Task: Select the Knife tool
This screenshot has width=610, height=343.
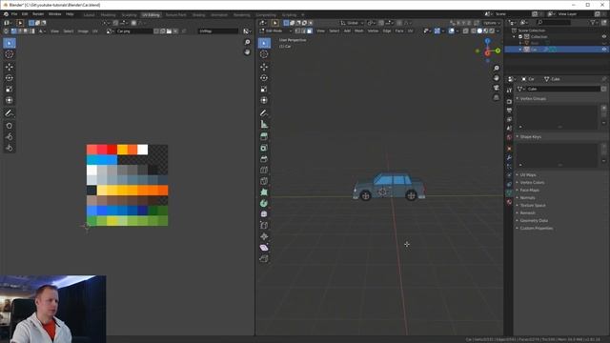Action: 264,181
